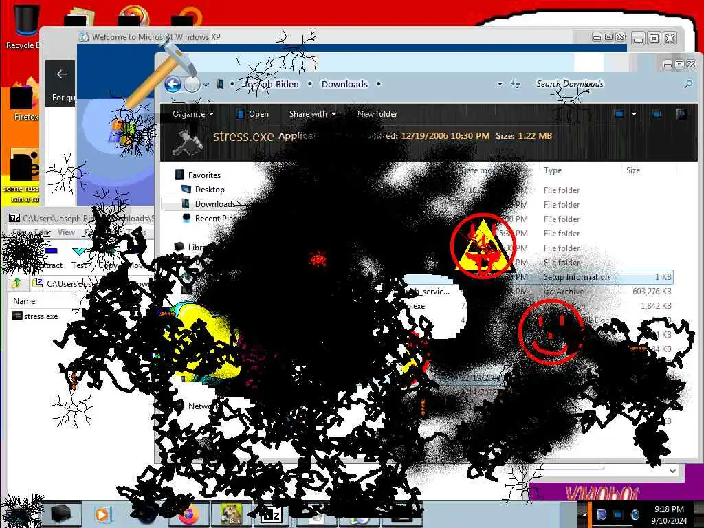The width and height of the screenshot is (704, 528).
Task: Click the Box taskbar icon with an animal picture
Action: point(231,514)
